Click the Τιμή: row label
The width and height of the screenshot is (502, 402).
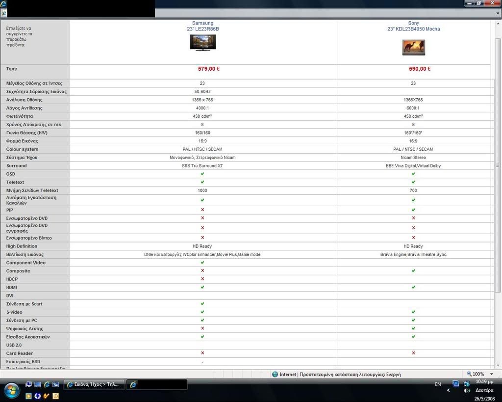pos(12,69)
